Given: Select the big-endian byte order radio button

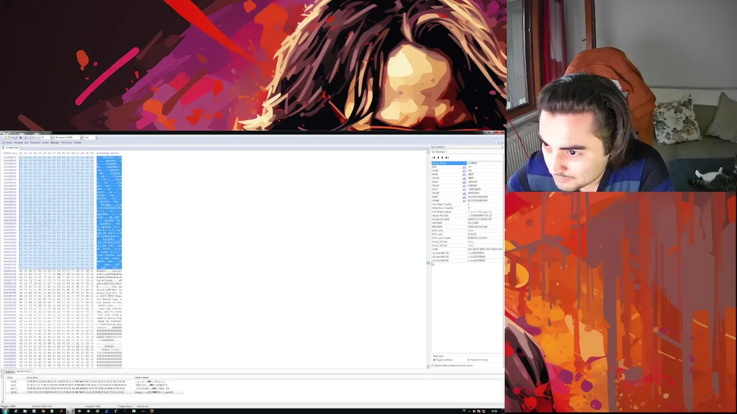Looking at the screenshot, I should tap(469, 360).
